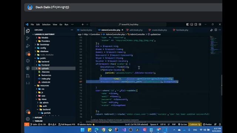This screenshot has height=133, width=237.
Task: Open the Edit menu
Action: click(38, 24)
